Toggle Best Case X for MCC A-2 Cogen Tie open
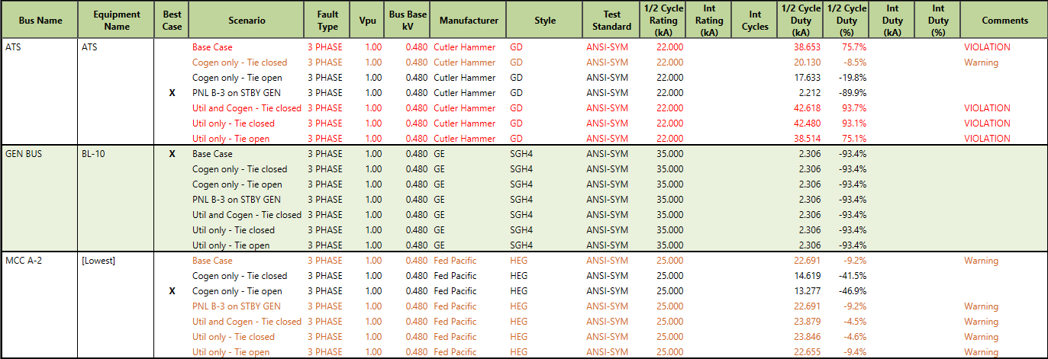The height and width of the screenshot is (359, 1048). (x=173, y=291)
